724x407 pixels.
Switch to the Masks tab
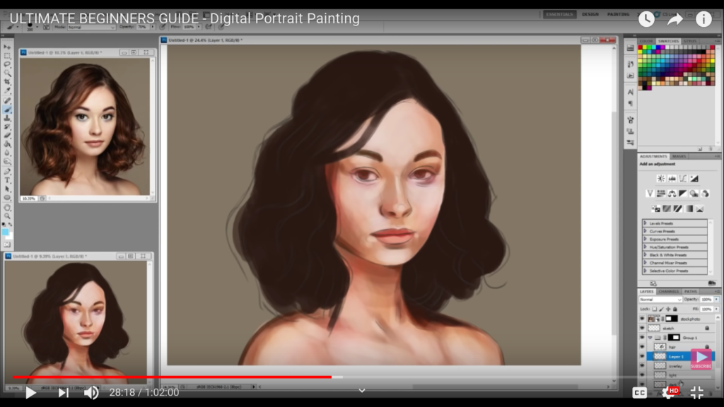(679, 156)
